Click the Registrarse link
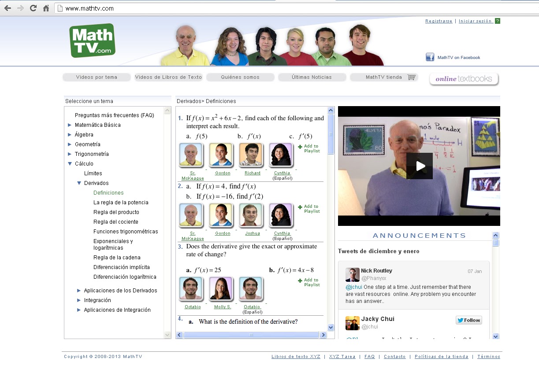This screenshot has width=539, height=380. [439, 21]
